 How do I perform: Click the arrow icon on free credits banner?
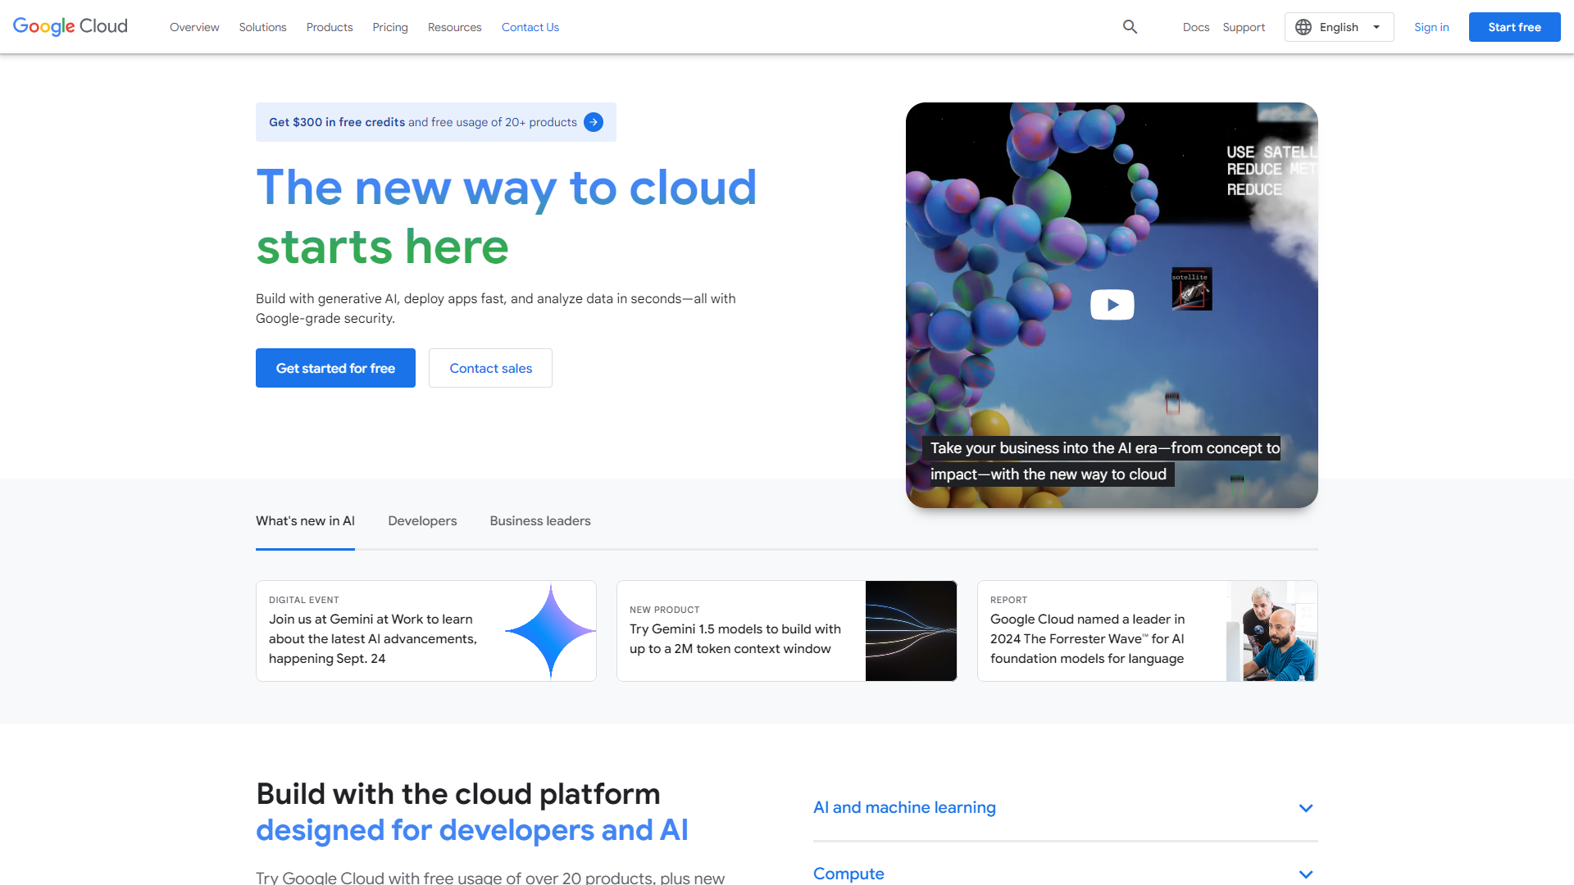coord(594,122)
